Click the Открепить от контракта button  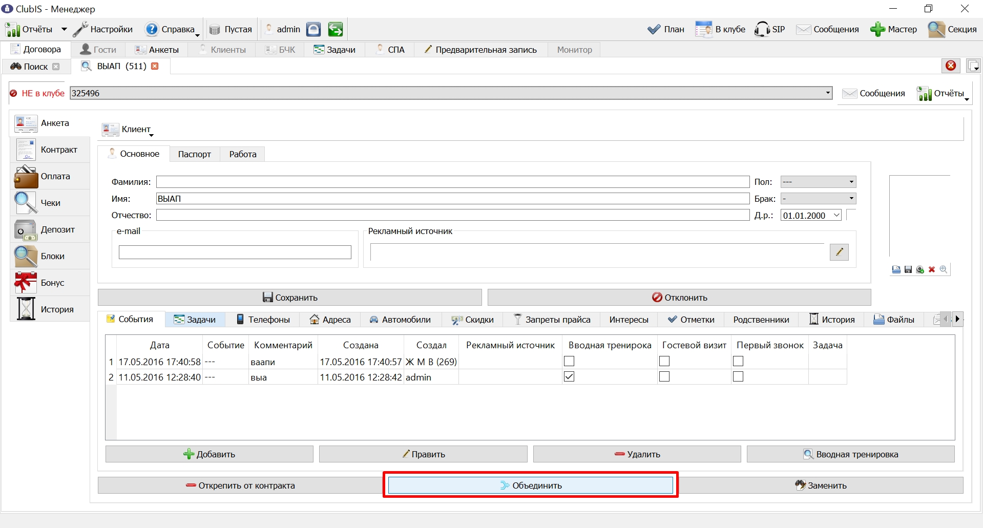click(x=241, y=485)
